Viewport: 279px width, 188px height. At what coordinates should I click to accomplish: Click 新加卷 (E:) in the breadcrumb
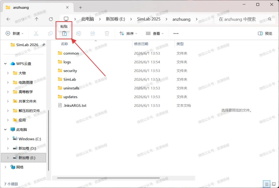(x=115, y=19)
